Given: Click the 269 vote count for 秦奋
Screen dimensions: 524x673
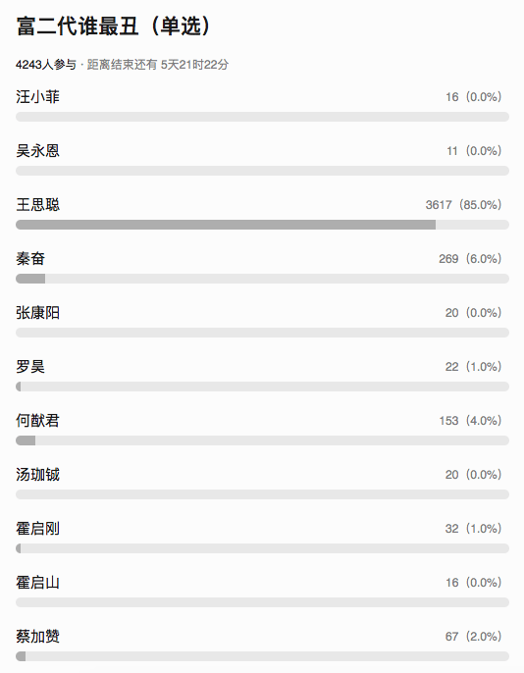Looking at the screenshot, I should 448,259.
